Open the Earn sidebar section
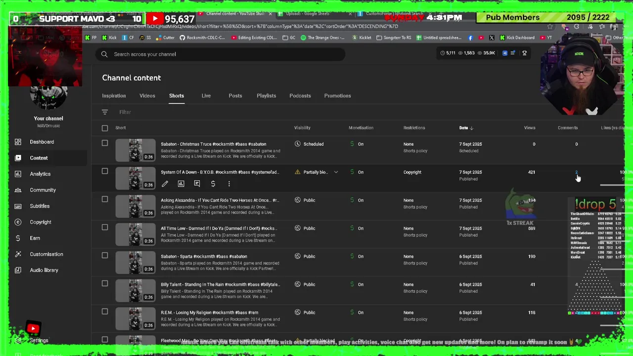This screenshot has width=633, height=356. click(x=35, y=238)
